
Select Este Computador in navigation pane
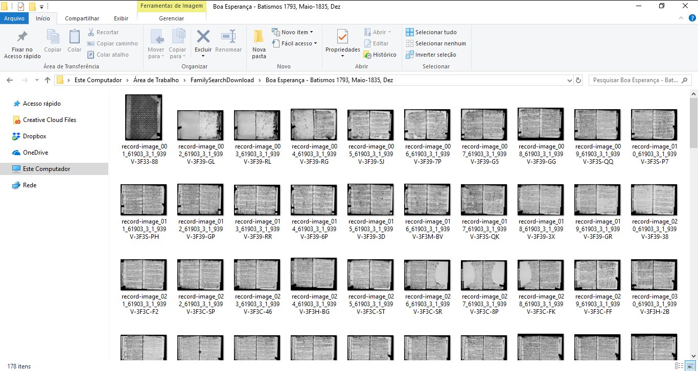(x=46, y=169)
